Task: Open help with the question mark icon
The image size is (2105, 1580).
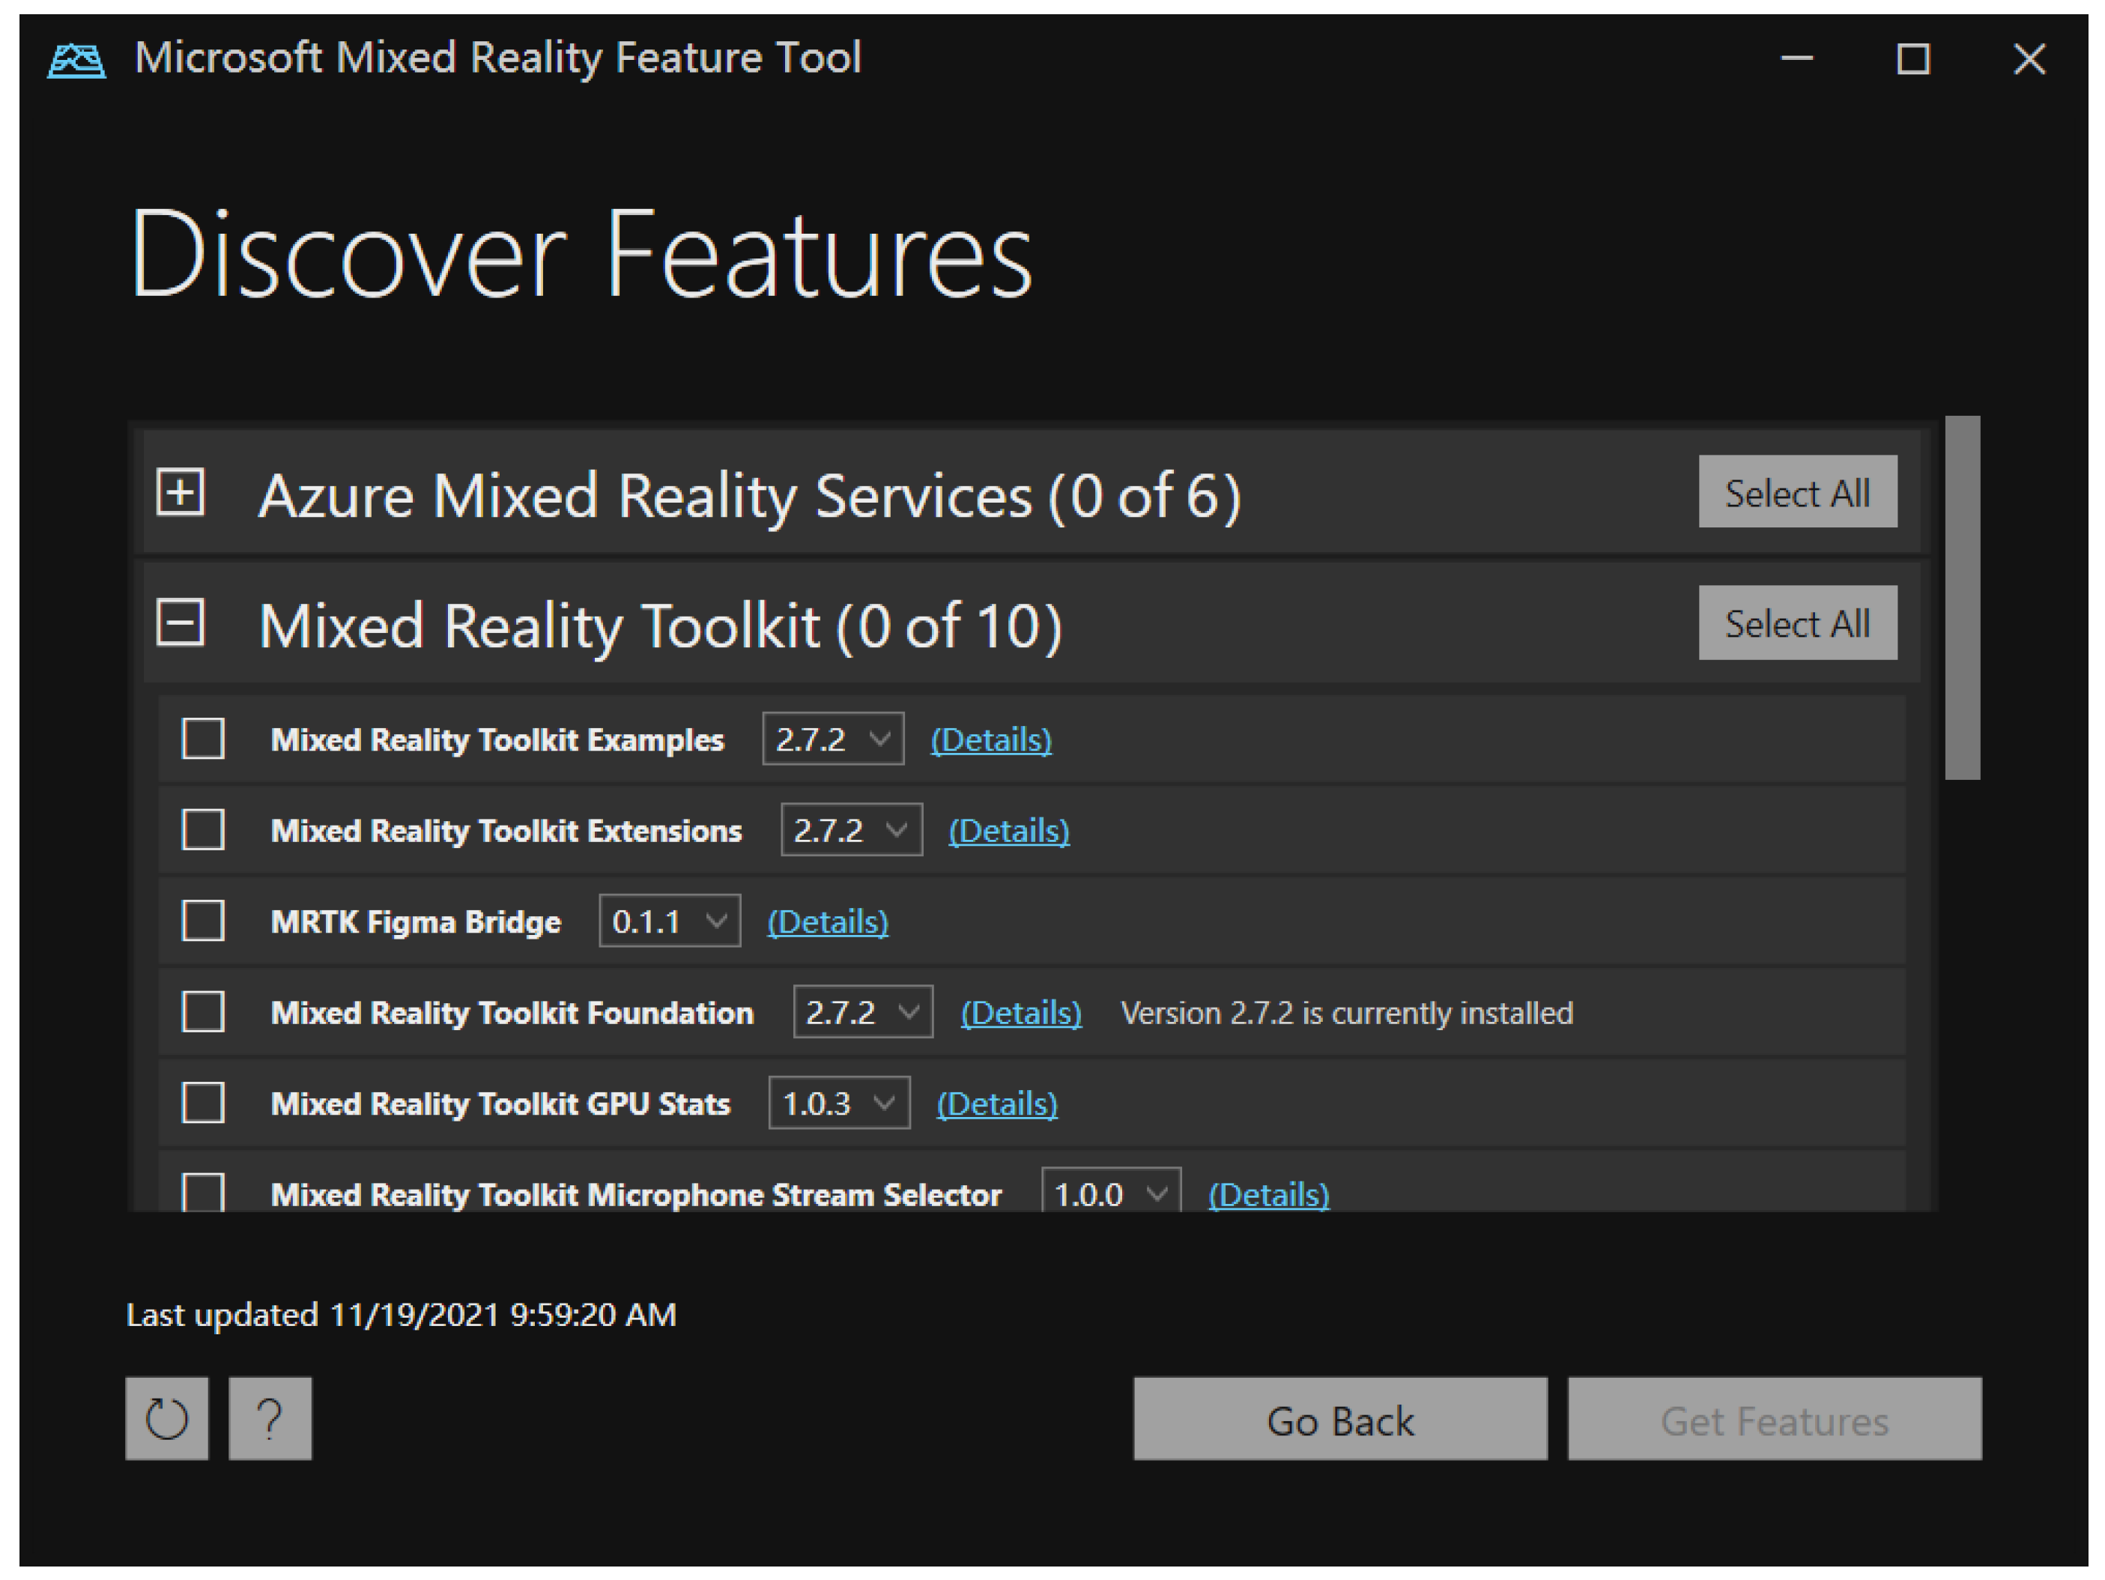Action: tap(270, 1418)
